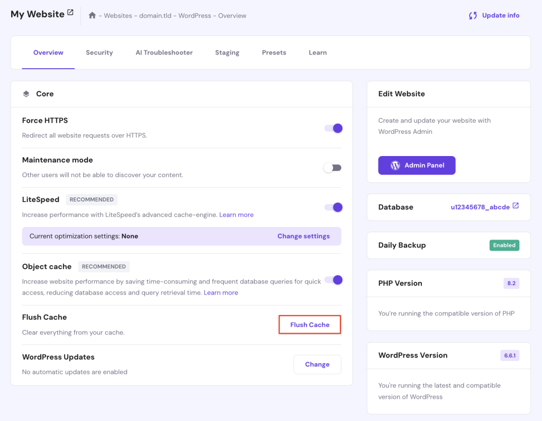Click the WordPress 6.6.1 version badge
This screenshot has width=542, height=421.
tap(509, 355)
